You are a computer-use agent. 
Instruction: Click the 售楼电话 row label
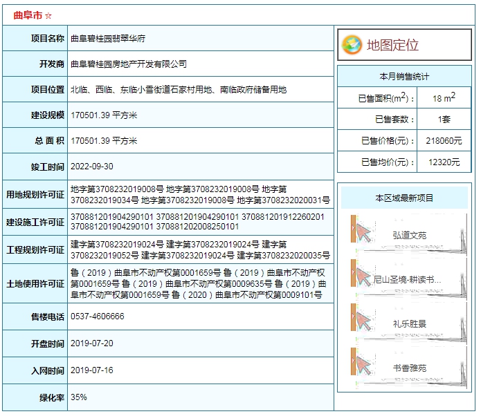(x=48, y=316)
